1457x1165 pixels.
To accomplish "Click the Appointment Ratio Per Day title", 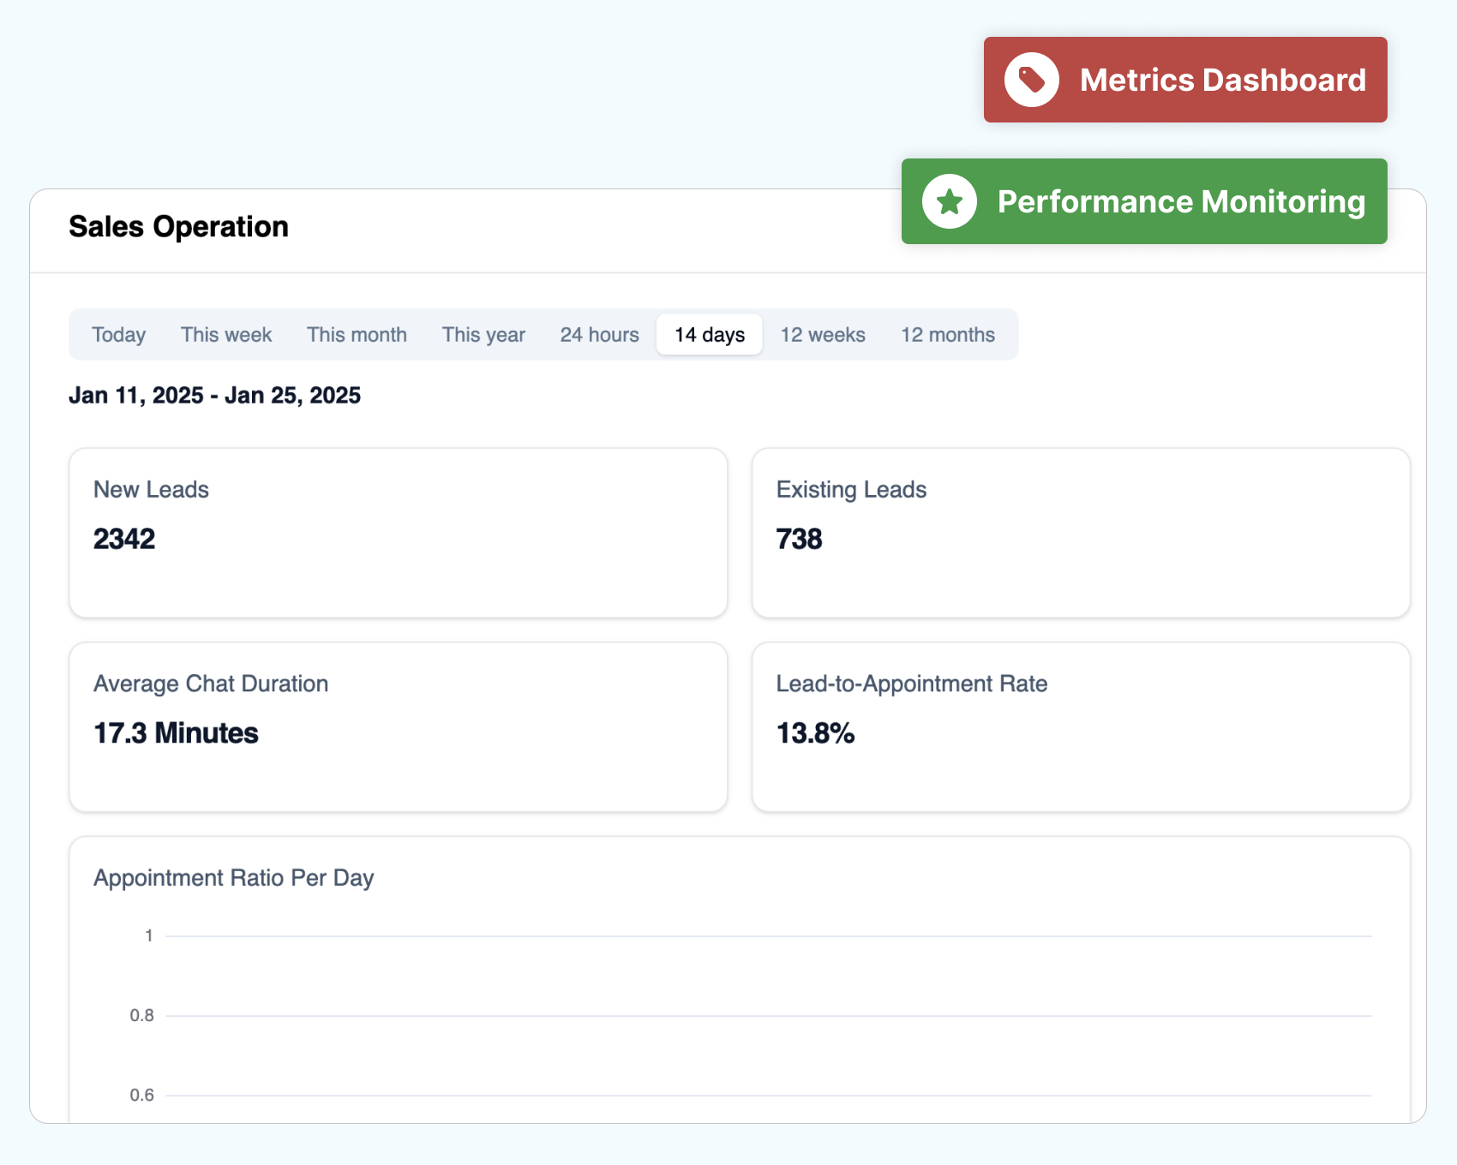I will pyautogui.click(x=233, y=878).
